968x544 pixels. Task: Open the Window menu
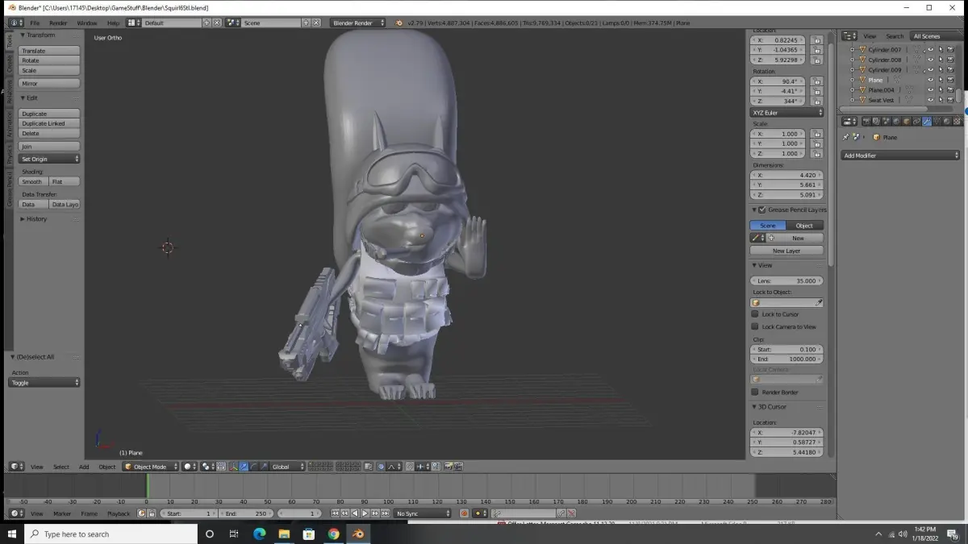(x=87, y=23)
